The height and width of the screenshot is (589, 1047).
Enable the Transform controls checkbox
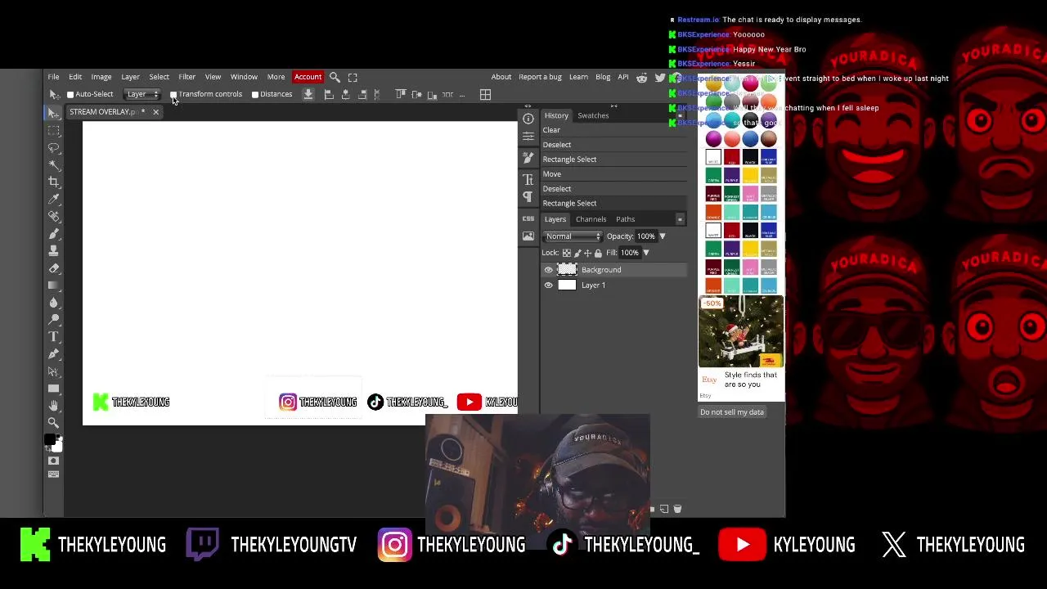pos(173,94)
